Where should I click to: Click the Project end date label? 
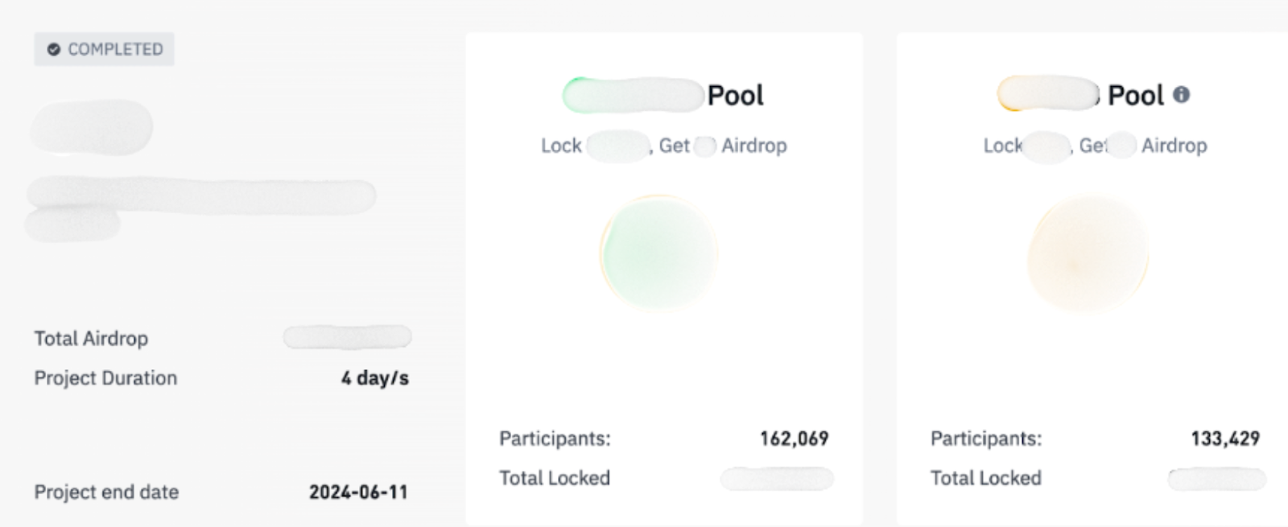click(x=106, y=492)
